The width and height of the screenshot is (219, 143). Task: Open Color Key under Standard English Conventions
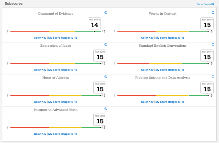[147, 70]
